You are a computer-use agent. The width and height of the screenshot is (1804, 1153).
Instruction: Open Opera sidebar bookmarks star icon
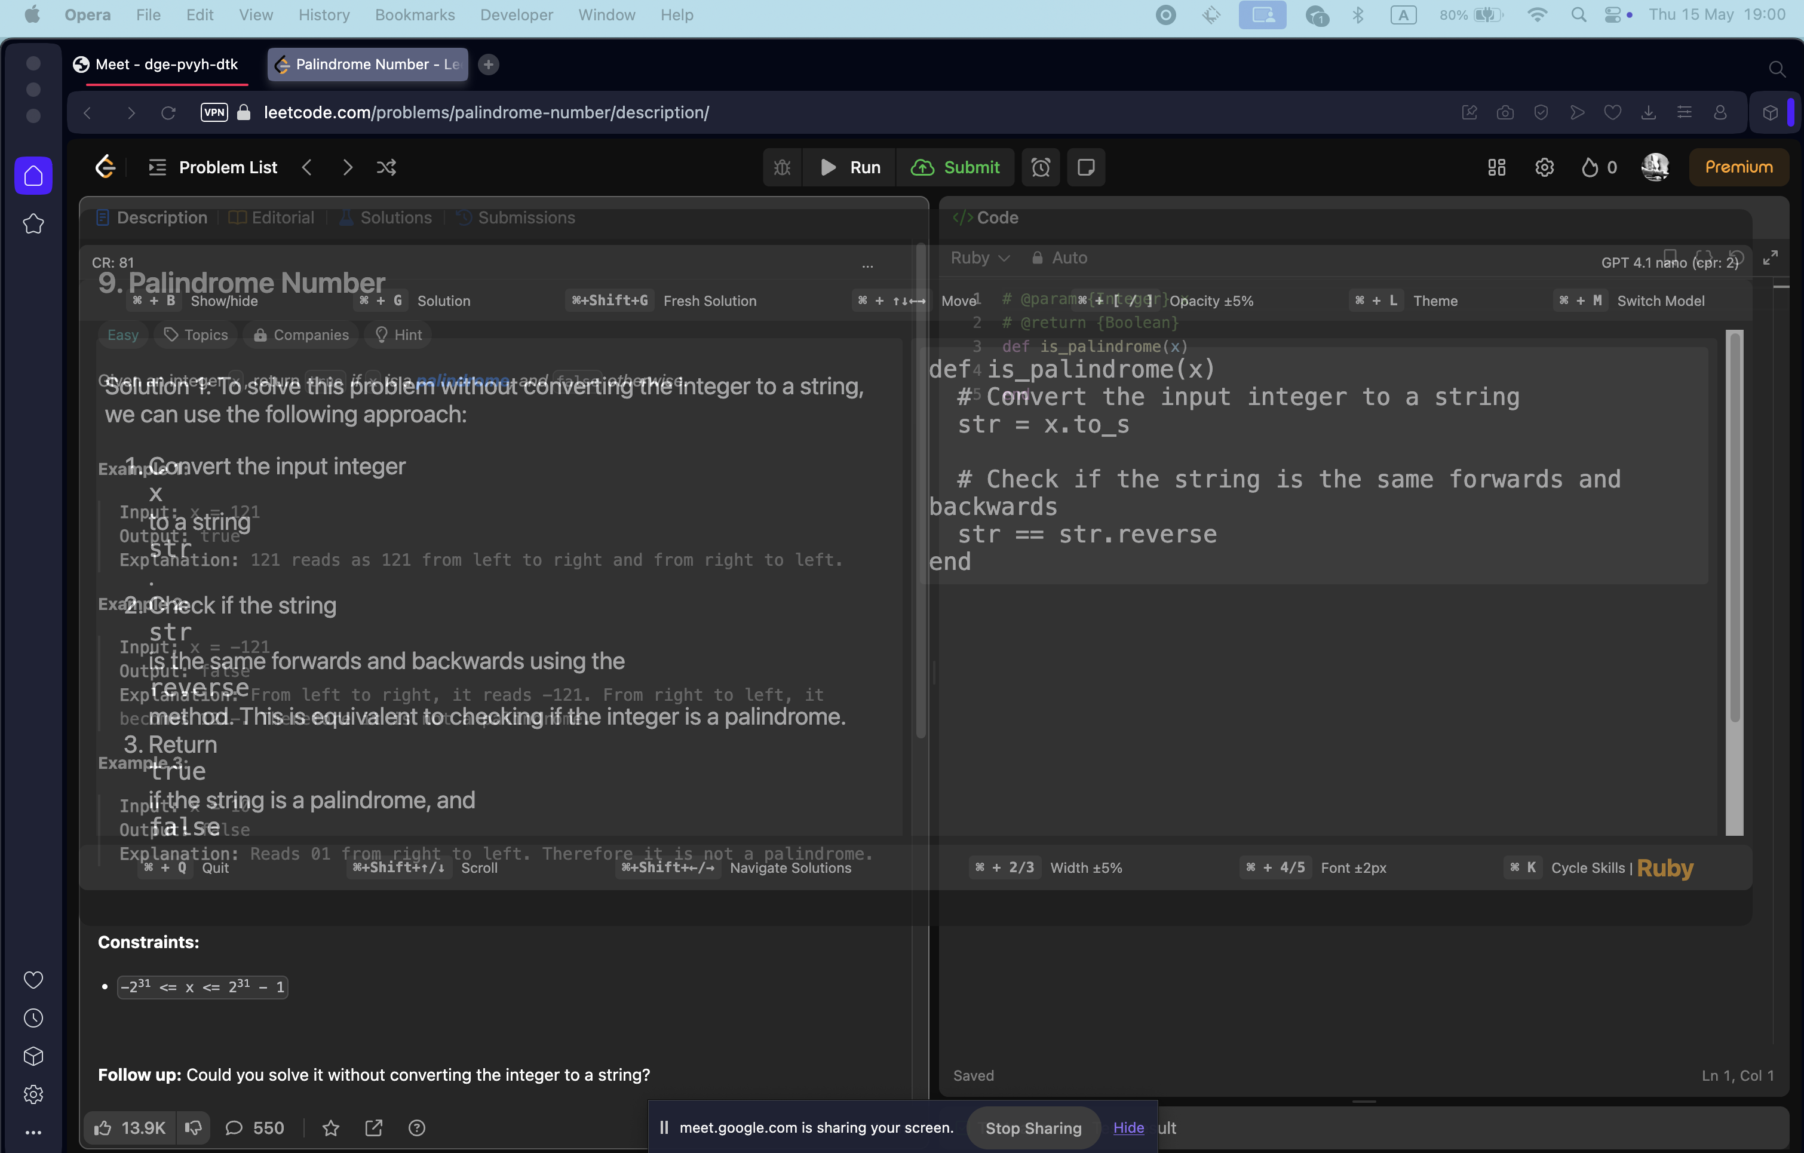point(33,223)
